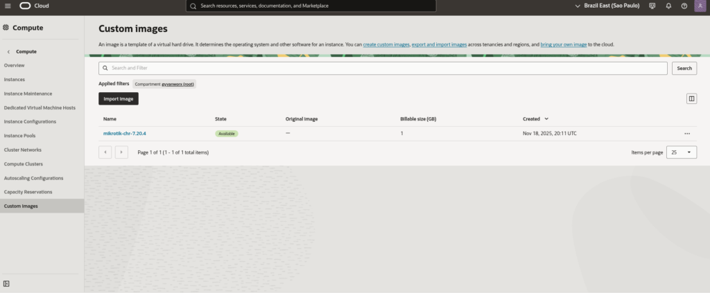Collapse the sidebar using bottom-left icon
This screenshot has height=293, width=710.
(x=6, y=283)
